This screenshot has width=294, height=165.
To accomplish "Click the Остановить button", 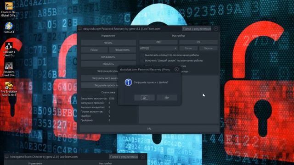I will pyautogui.click(x=108, y=57).
